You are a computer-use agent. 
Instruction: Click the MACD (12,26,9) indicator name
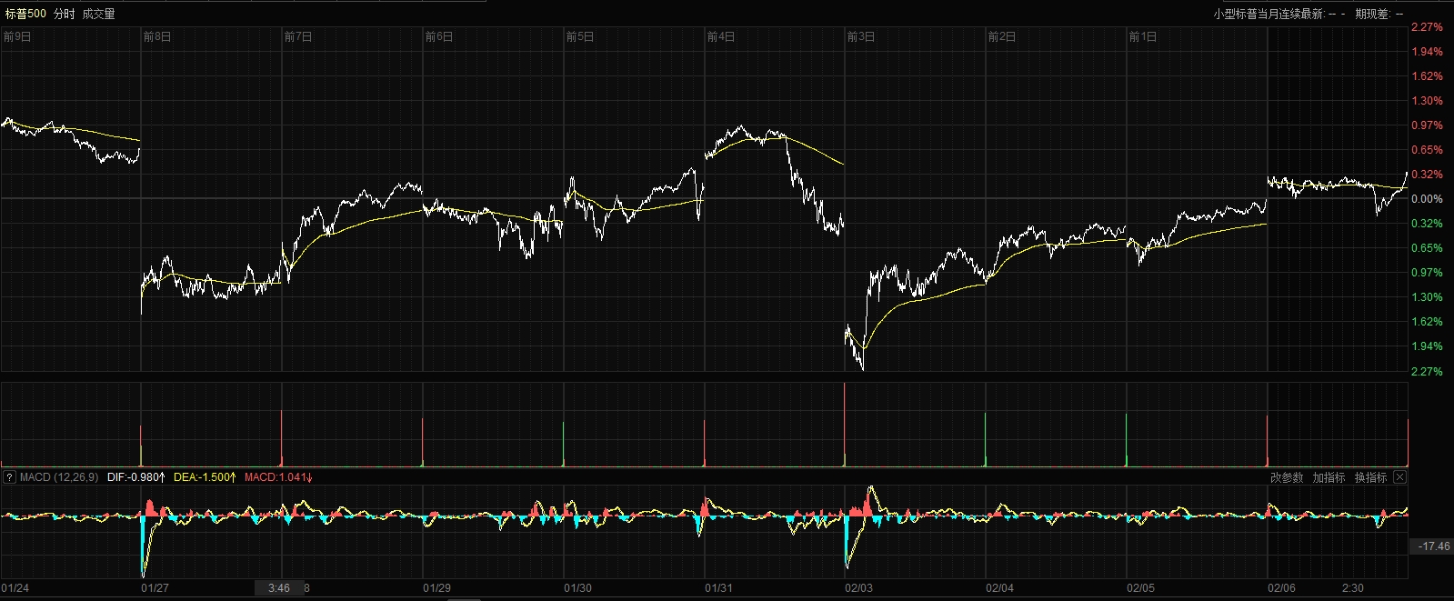click(x=59, y=477)
